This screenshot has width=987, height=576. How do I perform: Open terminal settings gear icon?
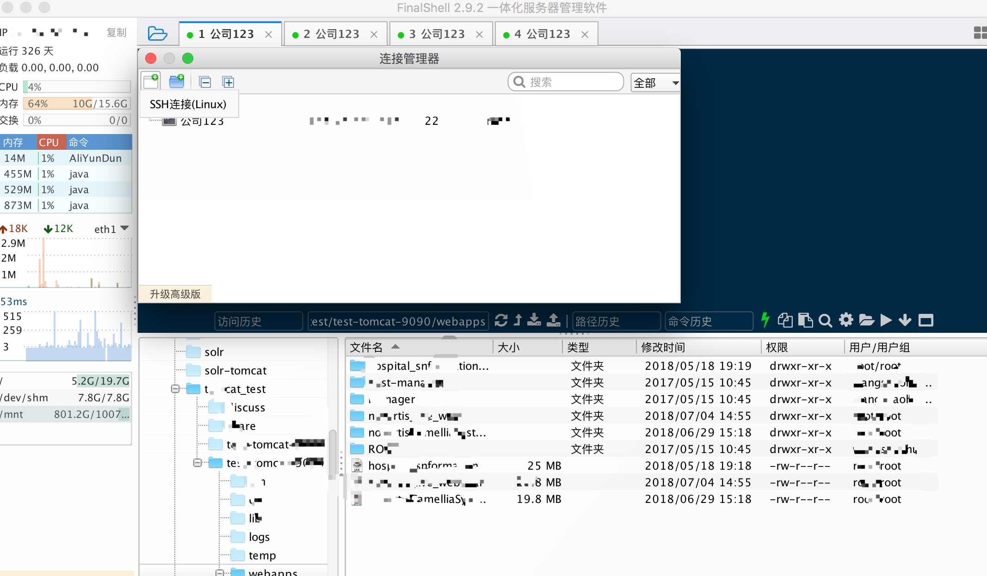846,320
